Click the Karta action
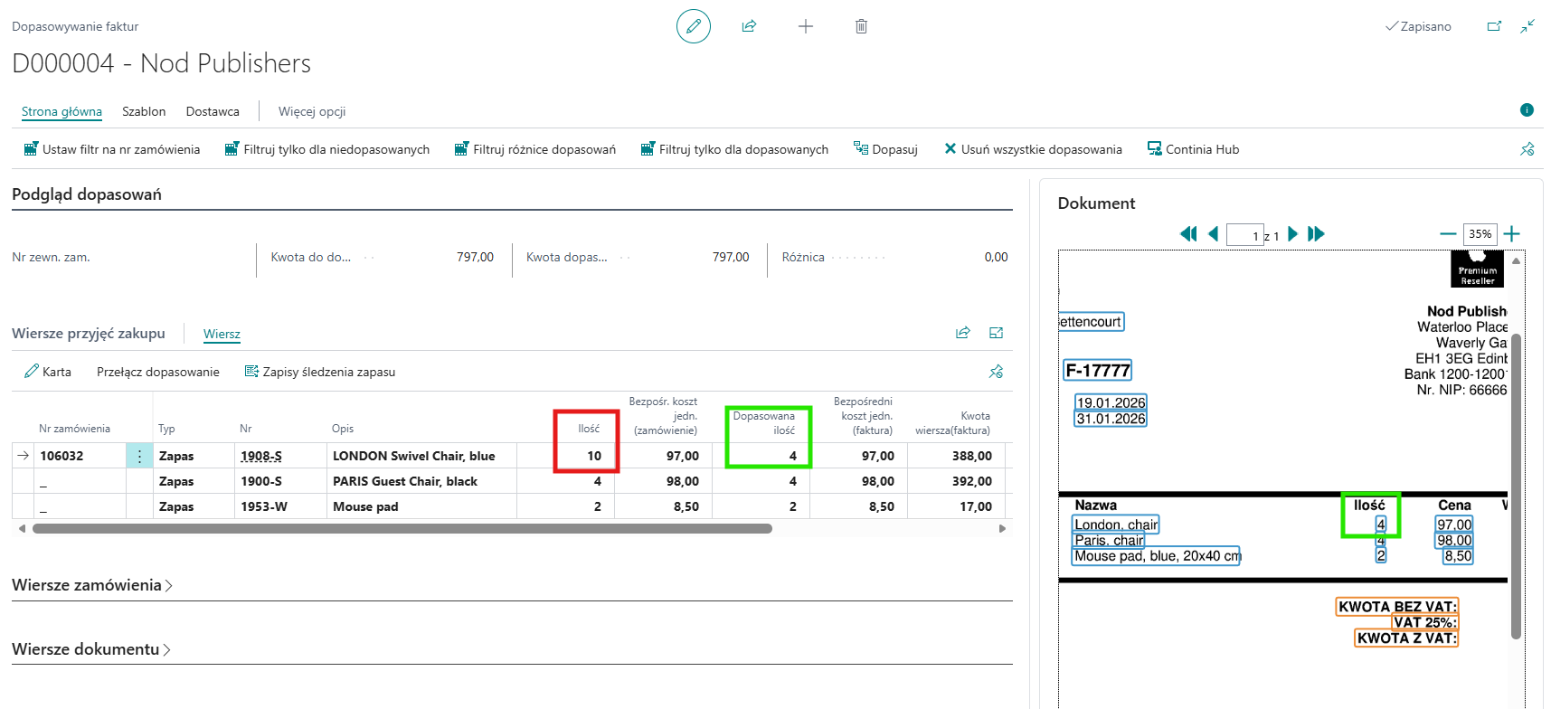Image resolution: width=1551 pixels, height=709 pixels. click(x=48, y=372)
